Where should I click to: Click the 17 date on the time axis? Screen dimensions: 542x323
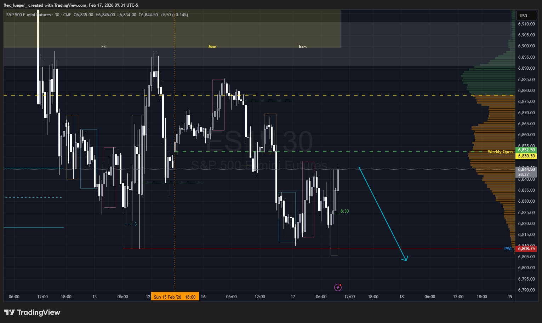293,297
